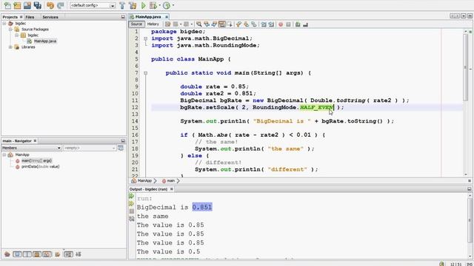The image size is (474, 266).
Task: Select the MainApp.java editor tab
Action: (x=148, y=17)
